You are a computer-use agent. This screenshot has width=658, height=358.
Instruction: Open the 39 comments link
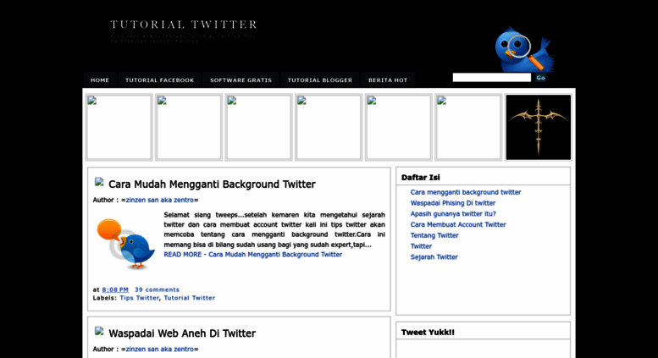pyautogui.click(x=157, y=289)
